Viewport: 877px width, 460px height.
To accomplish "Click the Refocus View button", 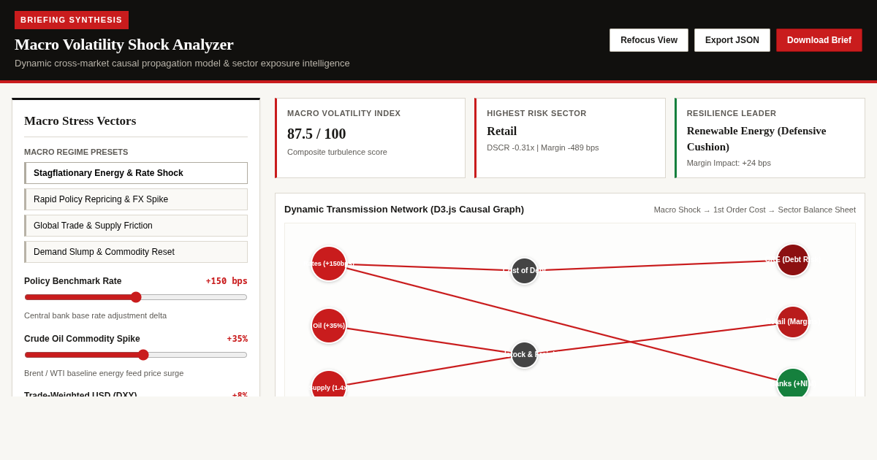I will pos(649,40).
